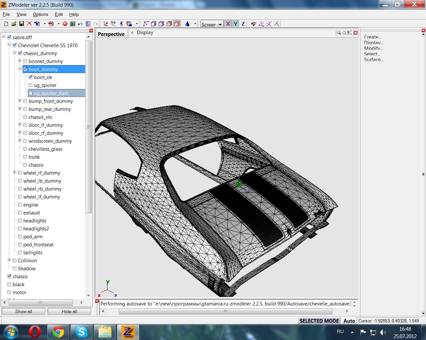
Task: Open the Screen axis dropdown
Action: [212, 24]
